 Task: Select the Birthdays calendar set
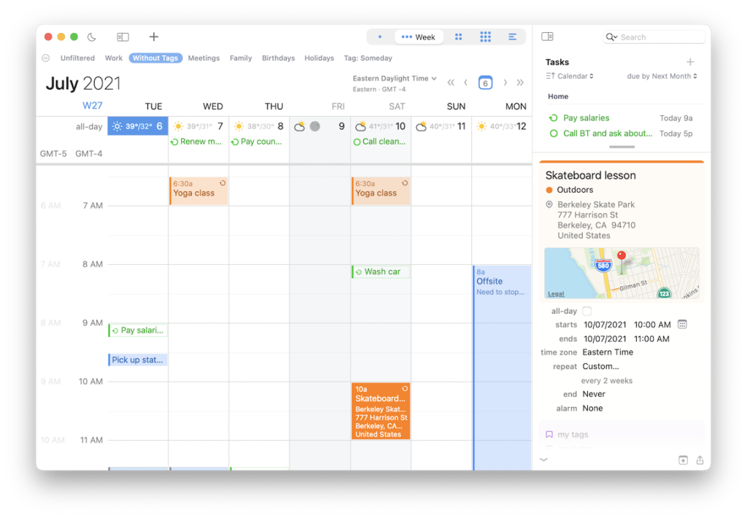[278, 58]
